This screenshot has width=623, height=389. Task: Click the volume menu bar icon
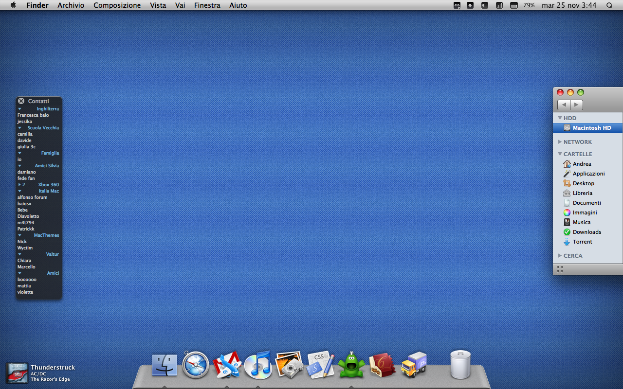coord(485,5)
